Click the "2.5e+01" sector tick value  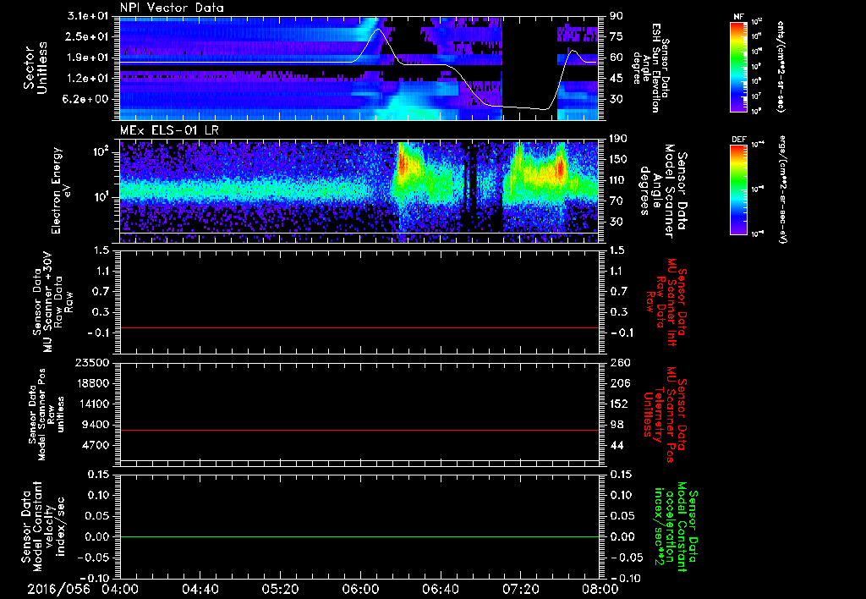(x=89, y=36)
